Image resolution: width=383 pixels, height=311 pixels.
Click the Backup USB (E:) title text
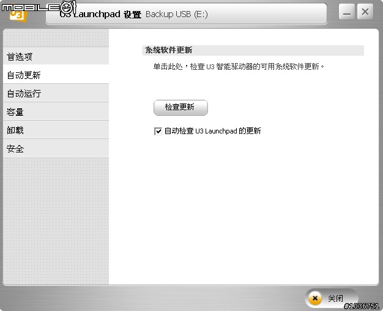(x=177, y=14)
